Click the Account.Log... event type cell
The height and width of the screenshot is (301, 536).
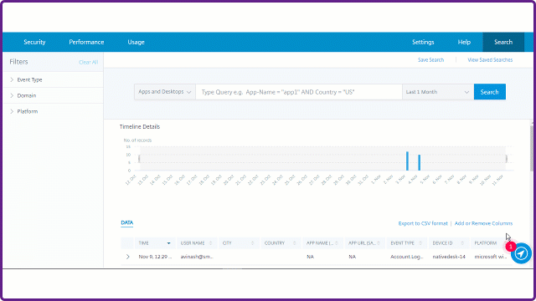[406, 257]
